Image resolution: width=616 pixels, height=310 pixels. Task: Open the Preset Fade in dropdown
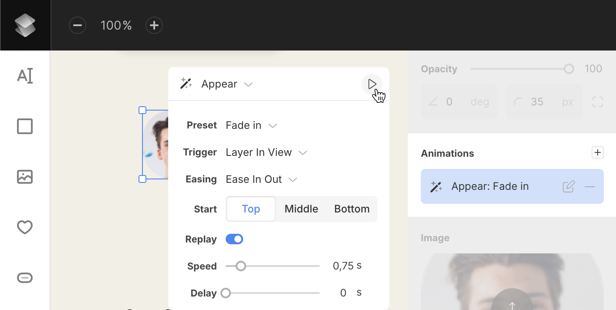pos(251,125)
